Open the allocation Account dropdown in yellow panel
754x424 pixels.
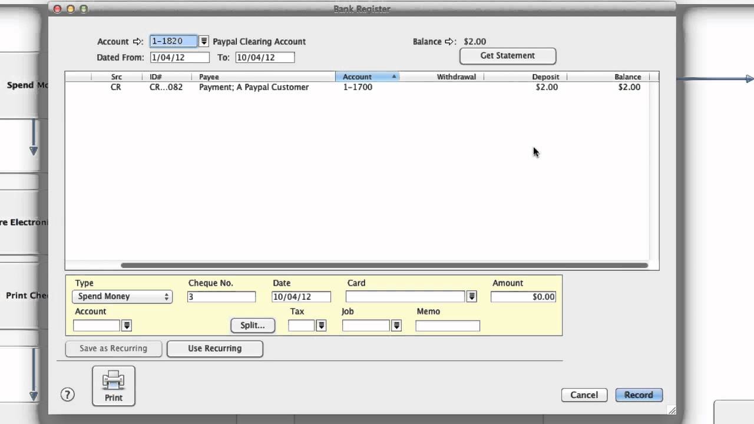click(127, 326)
